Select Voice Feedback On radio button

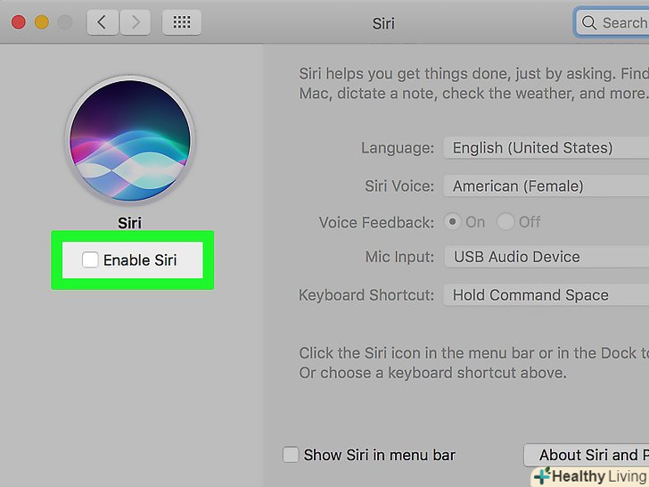coord(453,221)
